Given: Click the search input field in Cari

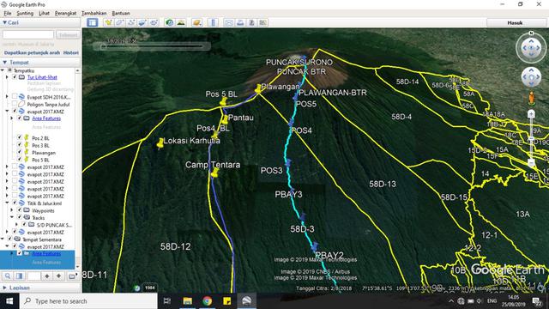Looking at the screenshot, I should coord(28,34).
